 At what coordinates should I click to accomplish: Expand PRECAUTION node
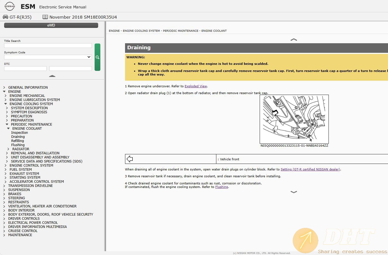[7, 116]
